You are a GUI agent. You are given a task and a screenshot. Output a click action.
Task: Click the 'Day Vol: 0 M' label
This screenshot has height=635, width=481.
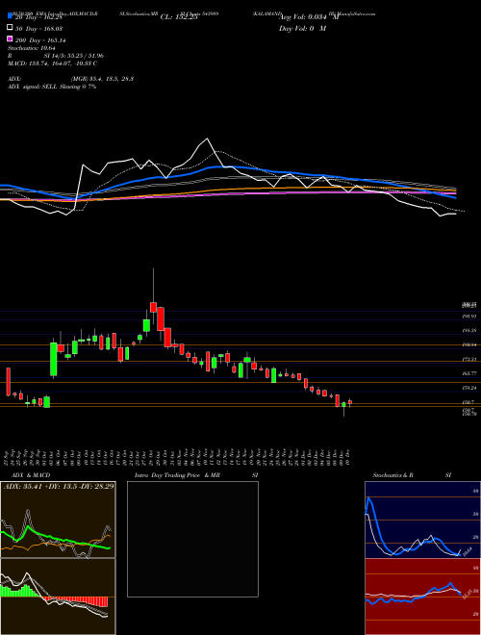pyautogui.click(x=302, y=28)
